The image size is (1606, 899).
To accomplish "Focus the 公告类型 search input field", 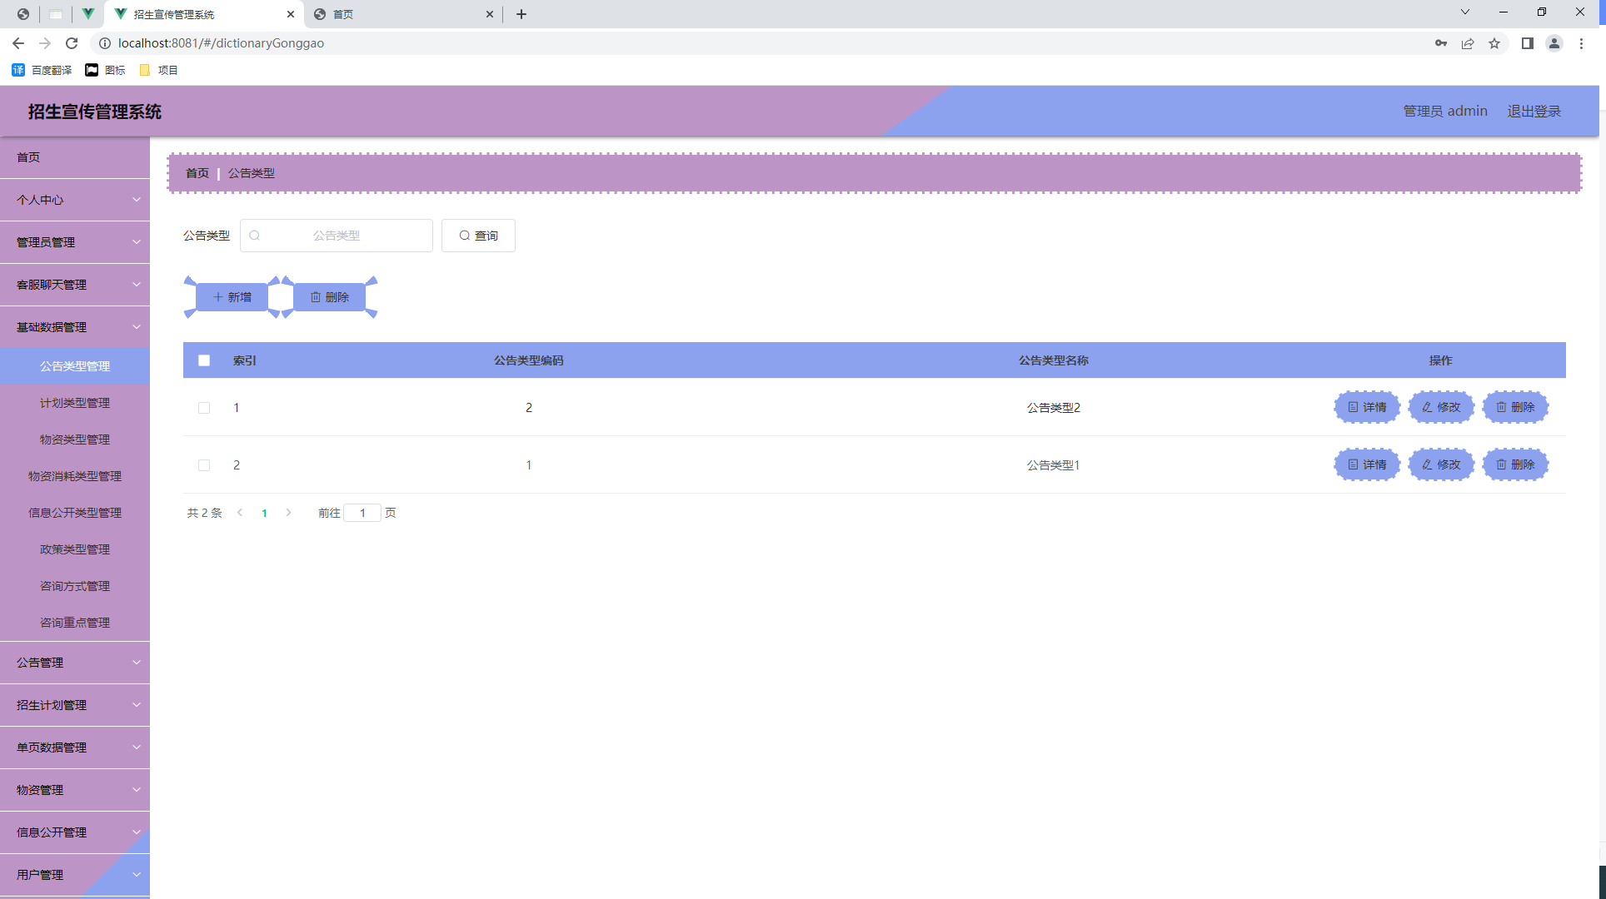I will (x=337, y=236).
